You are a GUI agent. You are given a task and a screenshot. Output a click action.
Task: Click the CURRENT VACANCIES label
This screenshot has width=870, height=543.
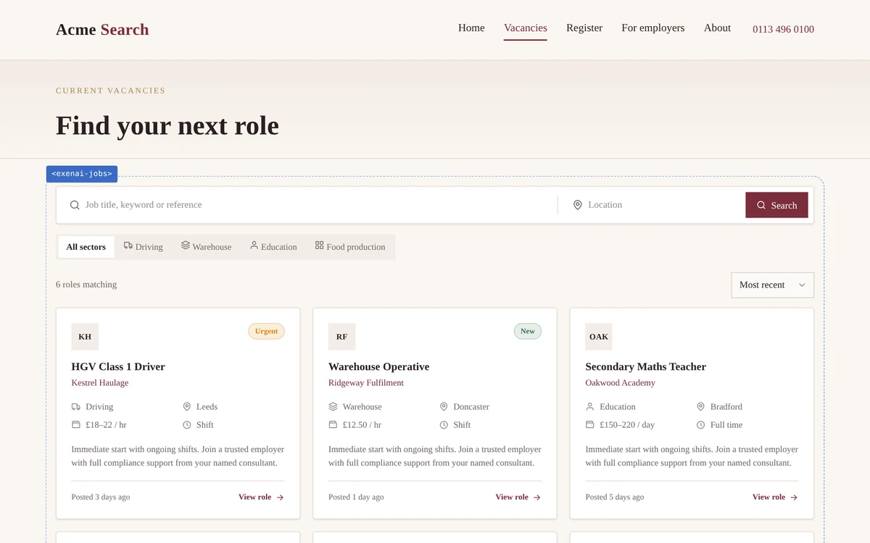(x=110, y=90)
